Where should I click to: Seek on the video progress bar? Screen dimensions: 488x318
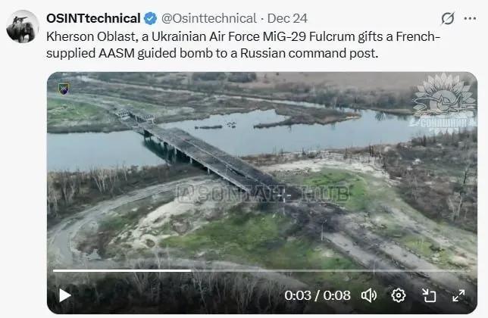[x=263, y=271]
